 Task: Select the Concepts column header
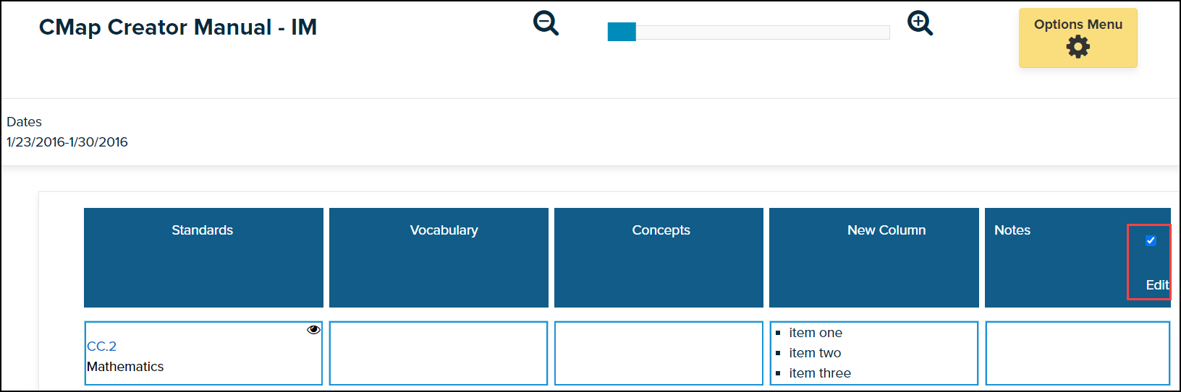click(661, 230)
